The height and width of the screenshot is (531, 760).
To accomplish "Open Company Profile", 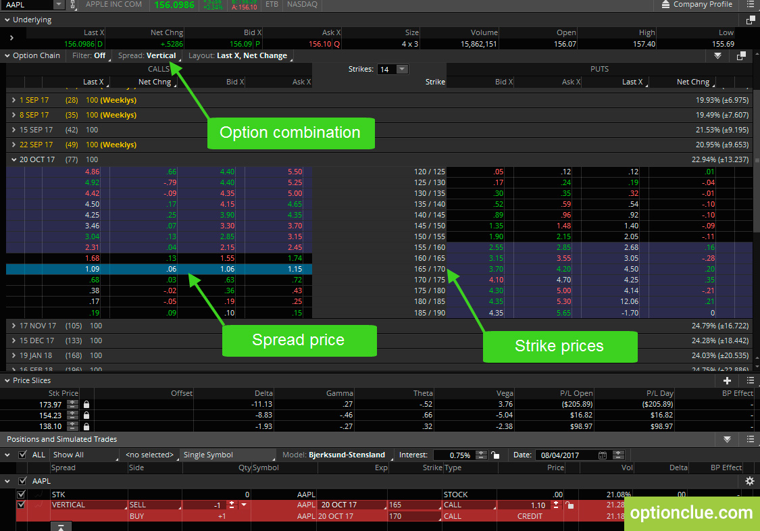I will [x=696, y=4].
